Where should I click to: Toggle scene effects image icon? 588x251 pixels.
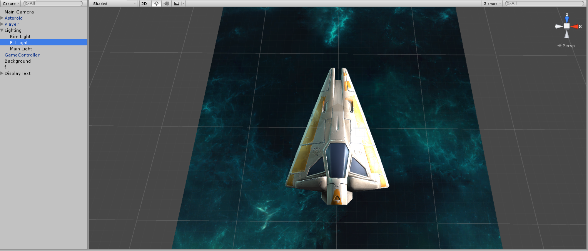coord(177,3)
